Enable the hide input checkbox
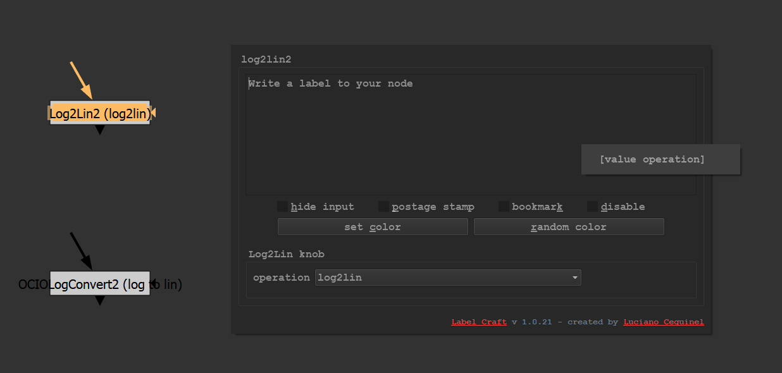The image size is (782, 373). (282, 207)
